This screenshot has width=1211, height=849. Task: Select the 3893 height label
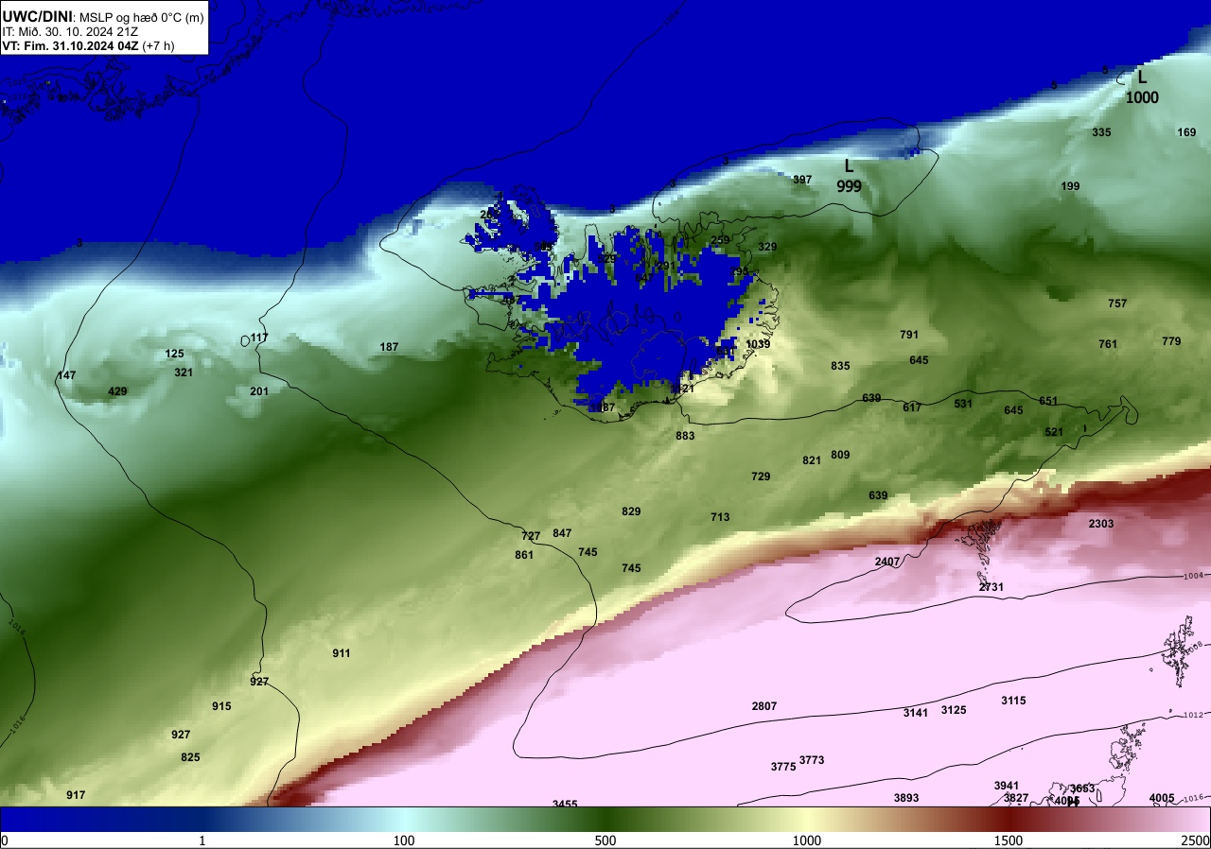pos(906,798)
